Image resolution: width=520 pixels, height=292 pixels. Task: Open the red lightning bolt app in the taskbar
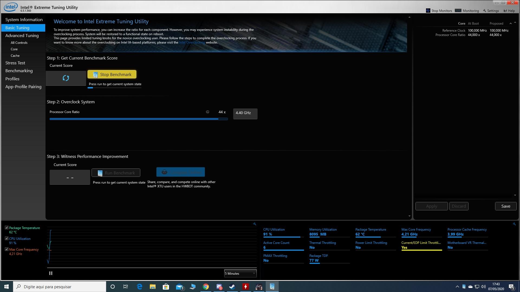(x=246, y=287)
